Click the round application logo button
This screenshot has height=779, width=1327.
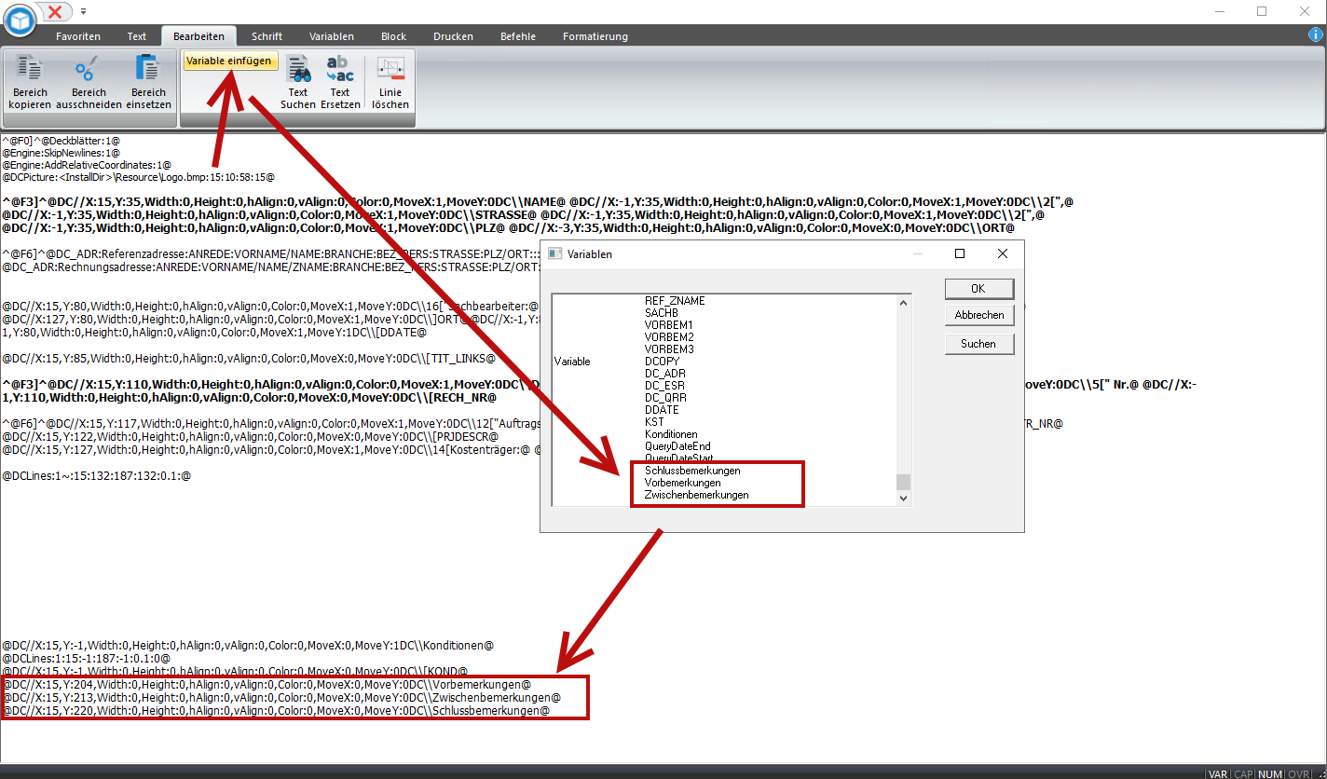[x=19, y=20]
